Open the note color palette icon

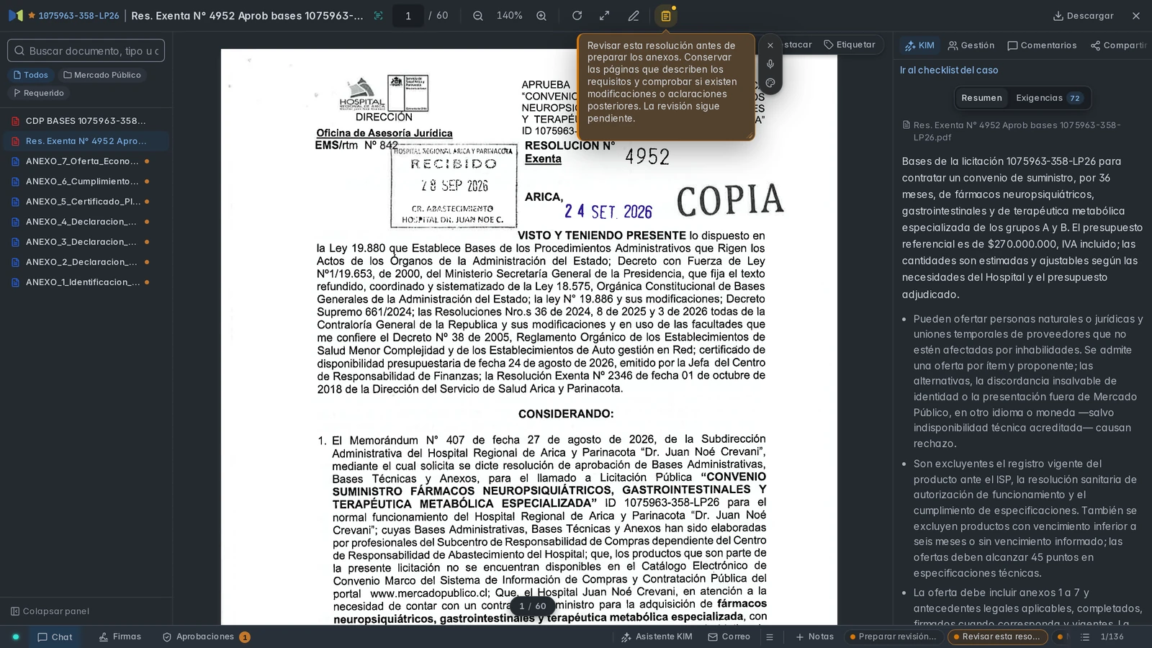pyautogui.click(x=770, y=83)
